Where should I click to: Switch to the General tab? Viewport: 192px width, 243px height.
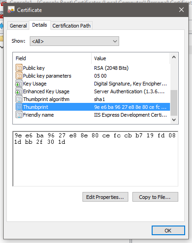tap(18, 26)
